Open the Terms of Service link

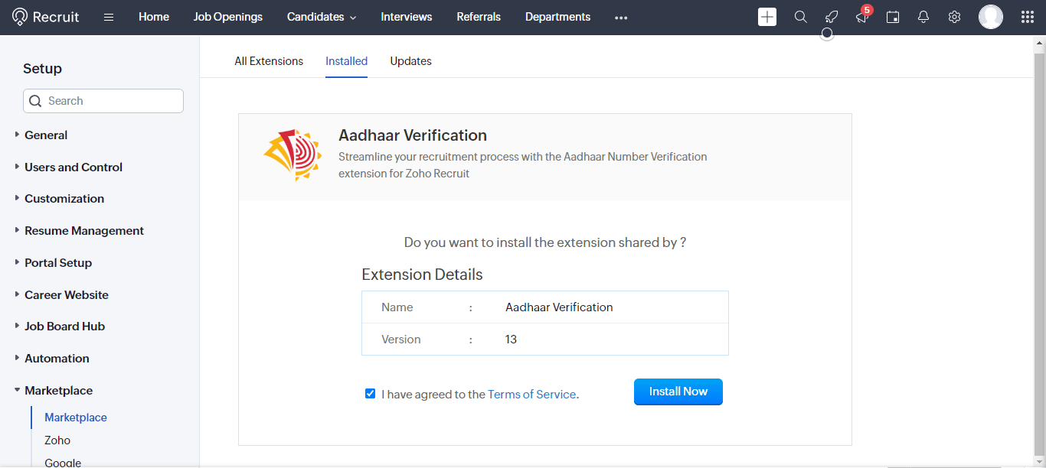tap(531, 395)
